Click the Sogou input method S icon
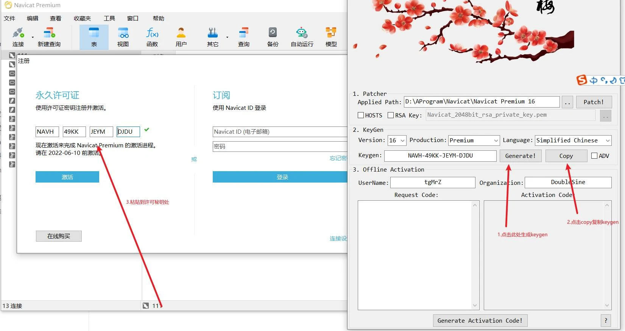The width and height of the screenshot is (625, 331). (x=581, y=80)
